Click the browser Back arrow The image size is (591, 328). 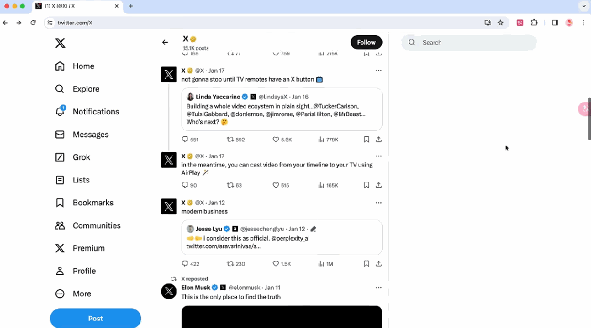click(5, 22)
